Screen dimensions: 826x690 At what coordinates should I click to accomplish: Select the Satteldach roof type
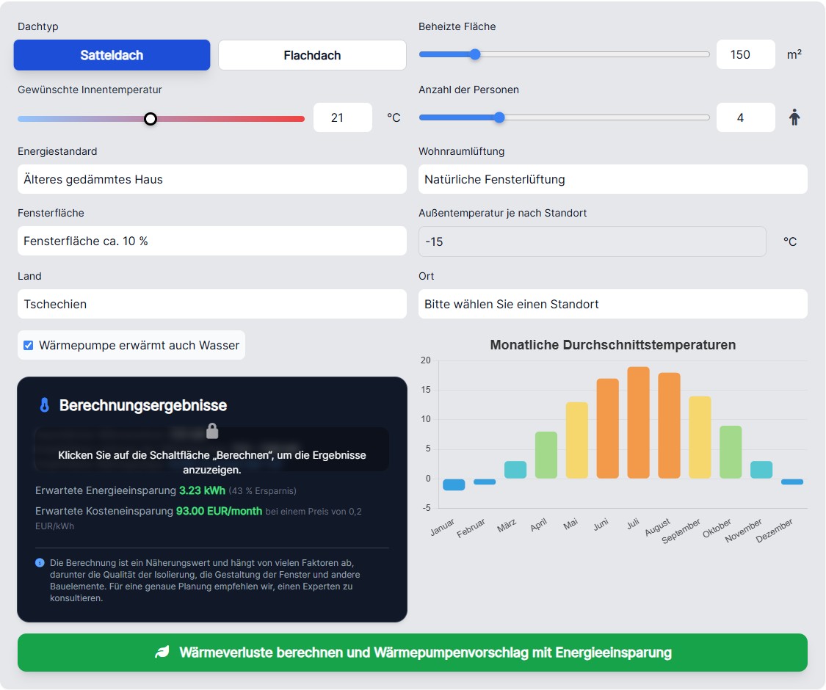click(x=112, y=55)
